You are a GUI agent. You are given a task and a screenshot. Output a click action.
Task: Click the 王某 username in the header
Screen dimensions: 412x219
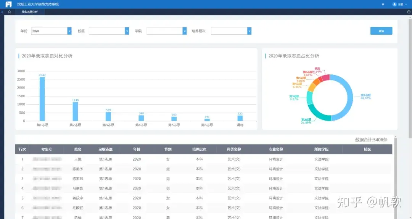pyautogui.click(x=401, y=5)
